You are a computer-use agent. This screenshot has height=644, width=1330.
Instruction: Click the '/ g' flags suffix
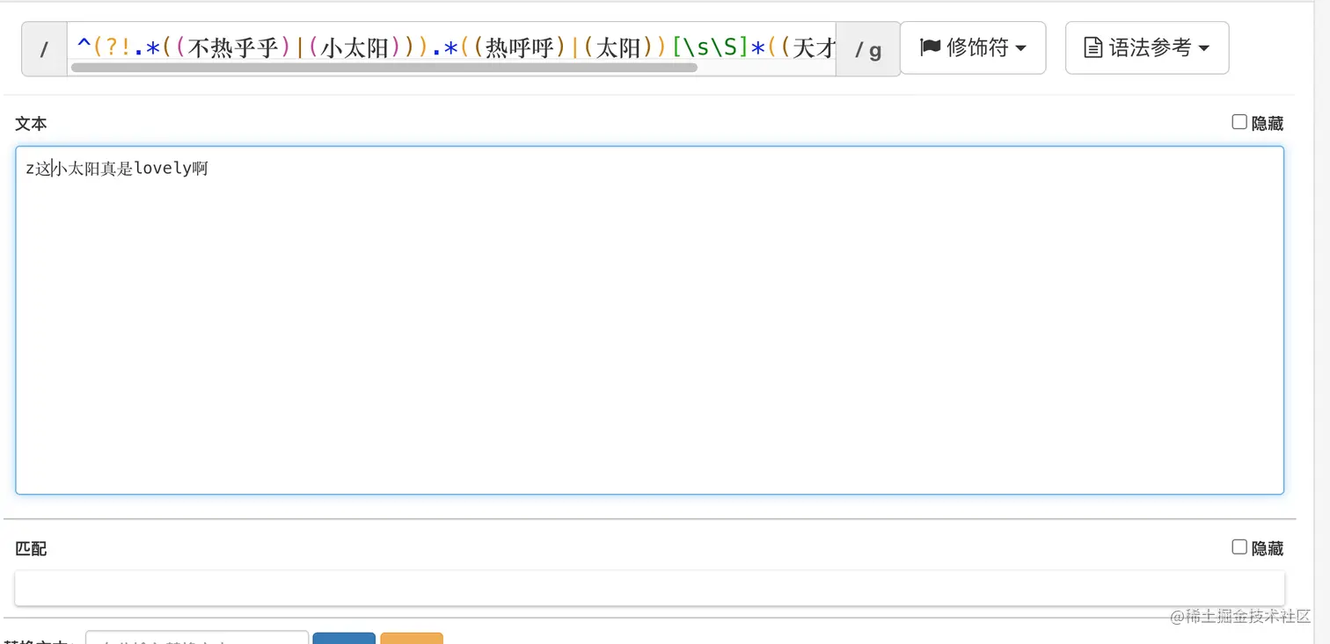point(867,49)
